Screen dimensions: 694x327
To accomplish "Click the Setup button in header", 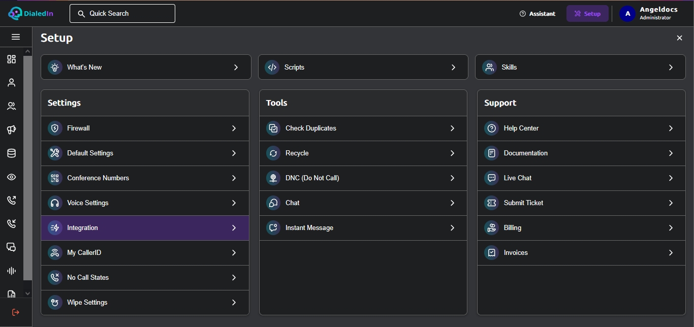I will [587, 14].
